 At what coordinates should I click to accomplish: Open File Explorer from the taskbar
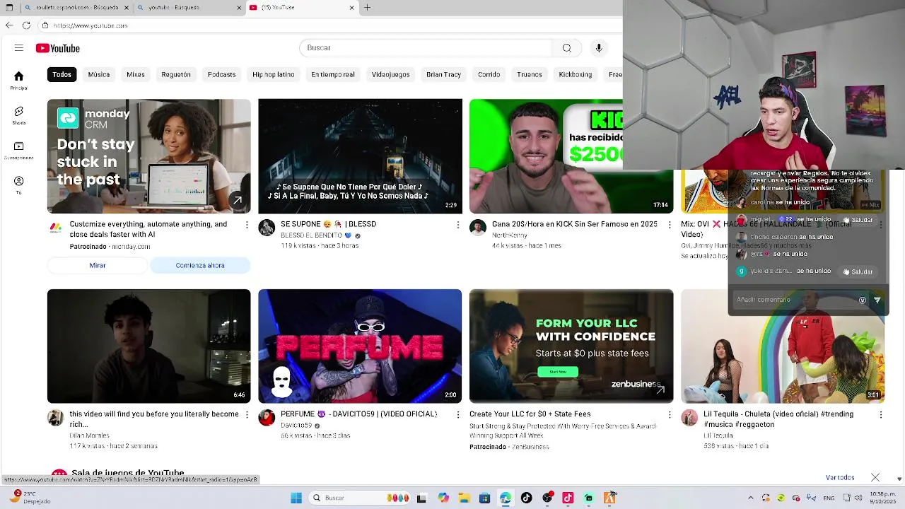tap(464, 498)
